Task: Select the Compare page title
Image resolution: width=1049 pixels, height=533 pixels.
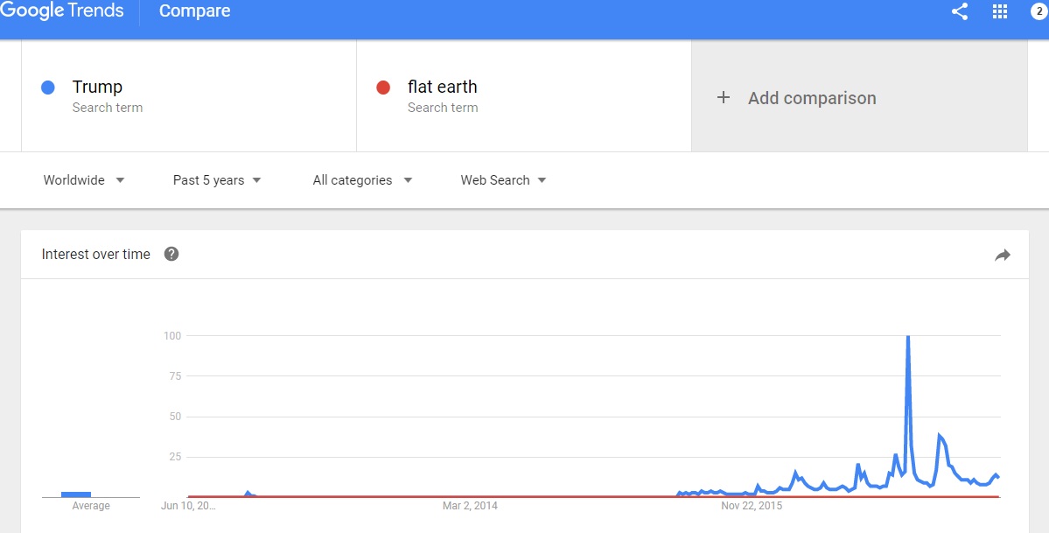Action: click(194, 11)
